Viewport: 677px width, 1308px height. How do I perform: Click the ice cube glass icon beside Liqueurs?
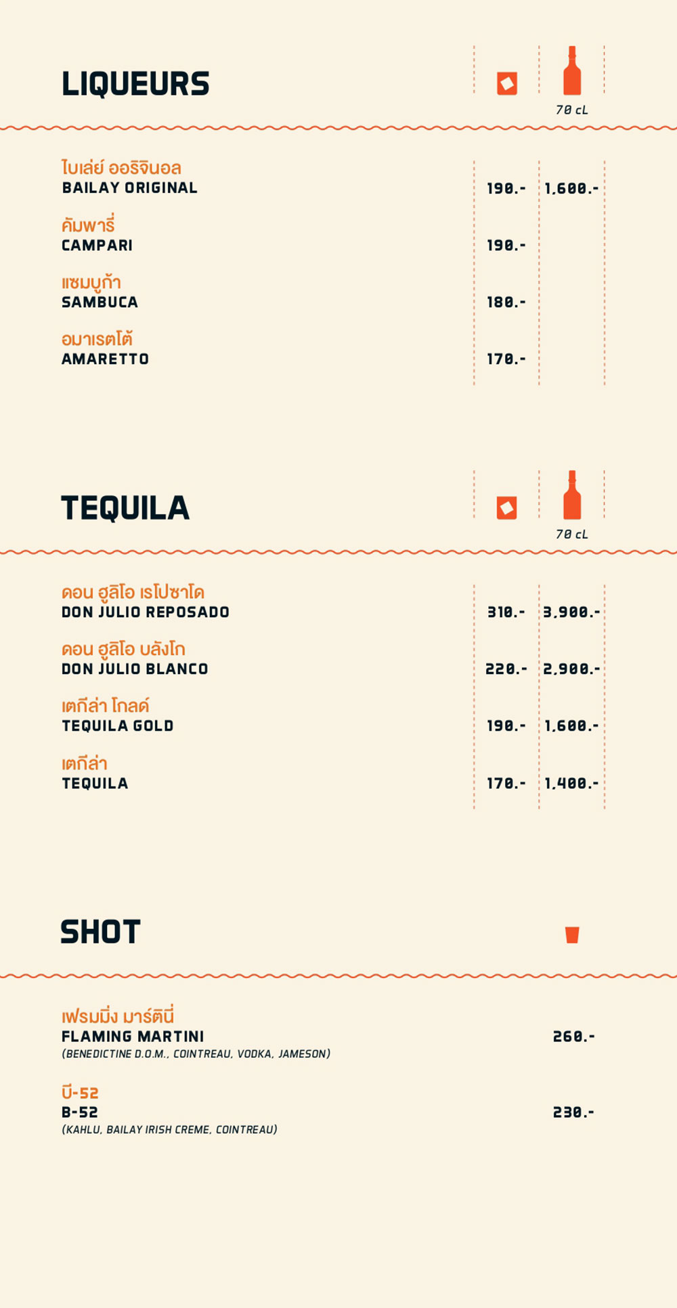[x=507, y=83]
